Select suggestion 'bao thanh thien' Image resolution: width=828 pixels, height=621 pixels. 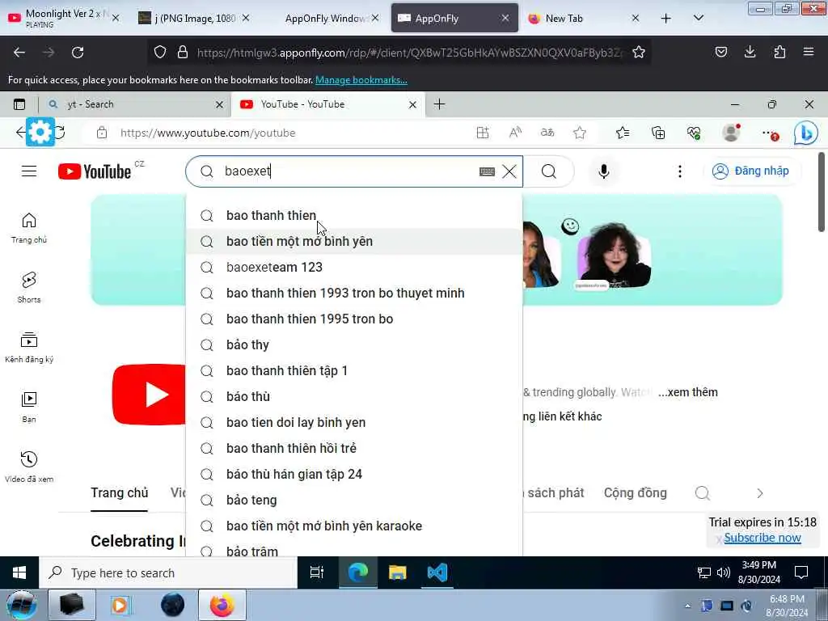click(x=354, y=215)
